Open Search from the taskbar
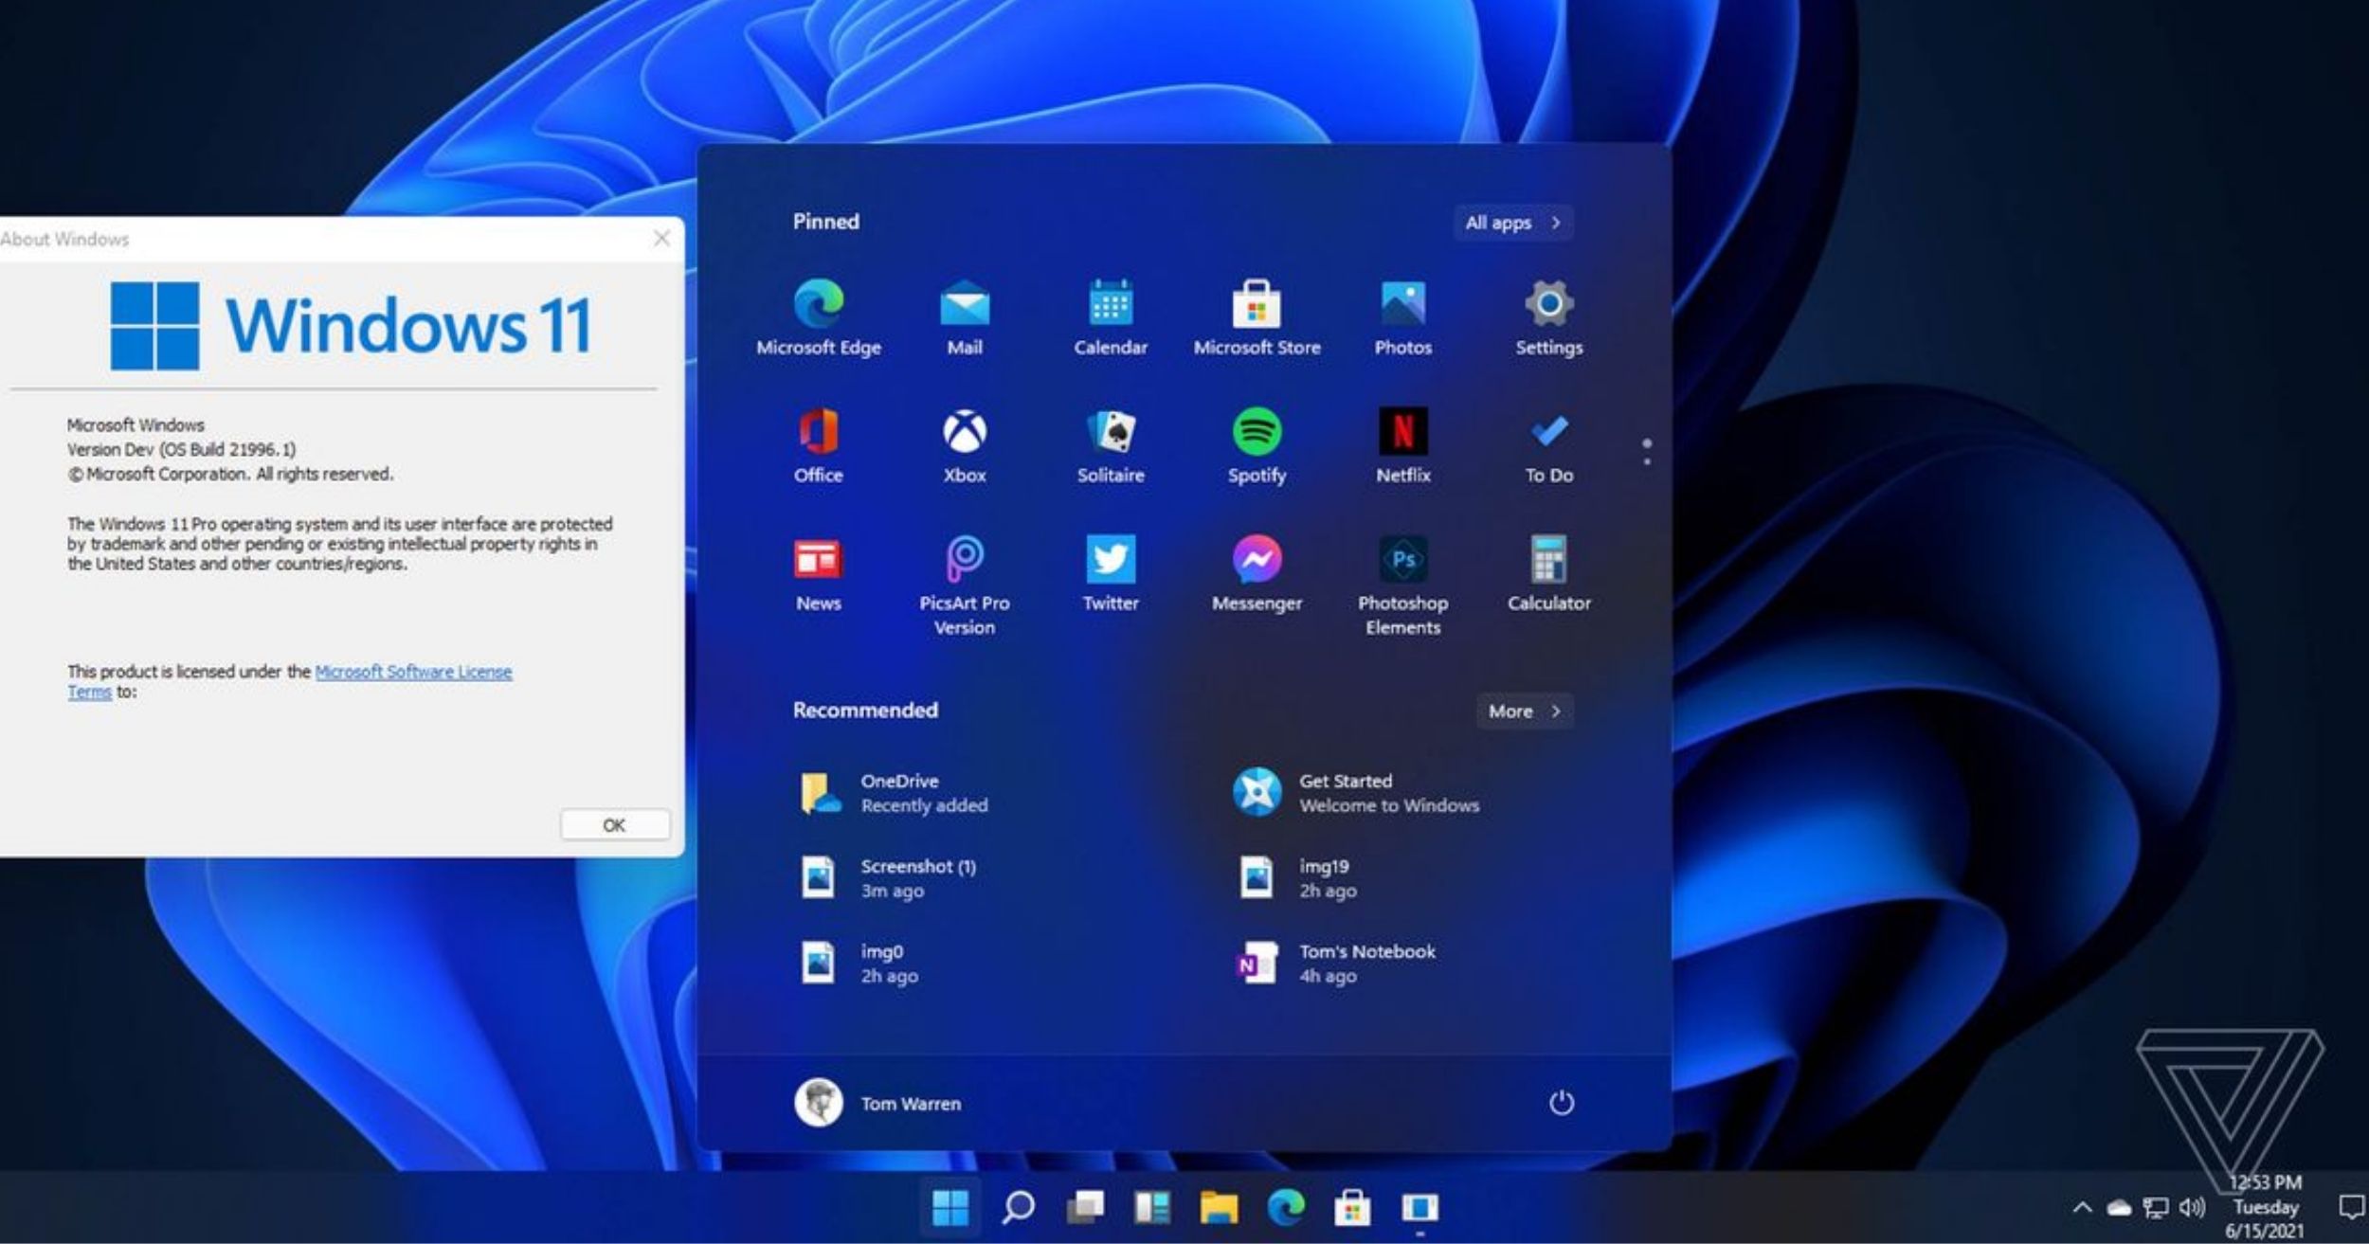The image size is (2369, 1244). coord(1019,1207)
